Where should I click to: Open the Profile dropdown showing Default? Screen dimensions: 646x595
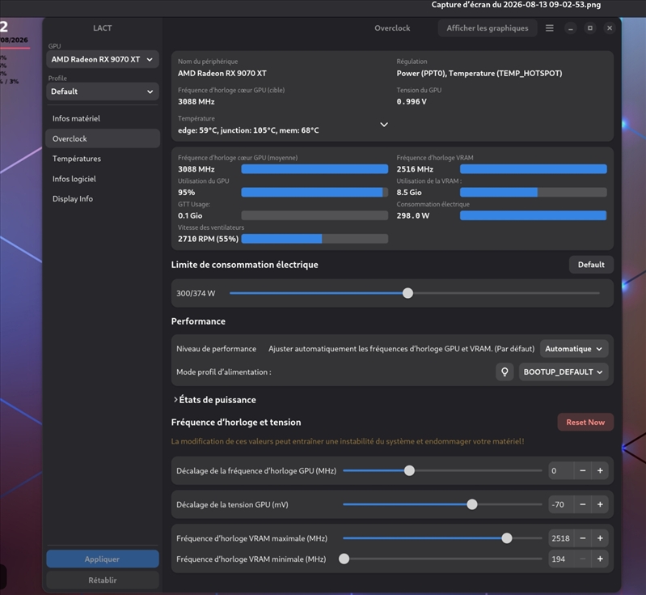tap(102, 91)
